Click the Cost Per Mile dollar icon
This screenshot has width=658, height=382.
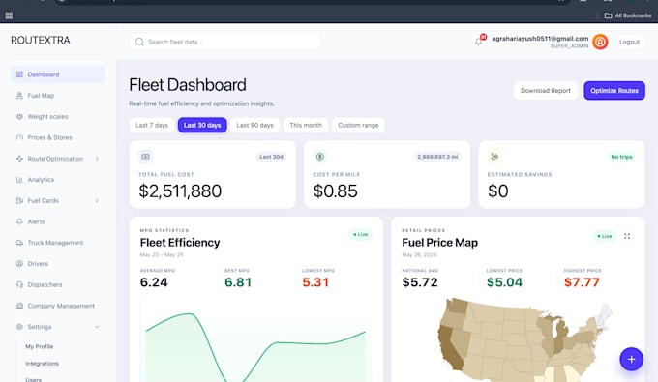point(319,157)
